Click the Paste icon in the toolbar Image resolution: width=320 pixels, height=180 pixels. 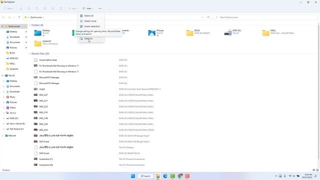point(37,8)
